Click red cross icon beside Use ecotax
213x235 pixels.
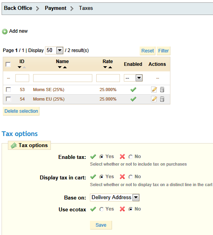pyautogui.click(x=122, y=209)
